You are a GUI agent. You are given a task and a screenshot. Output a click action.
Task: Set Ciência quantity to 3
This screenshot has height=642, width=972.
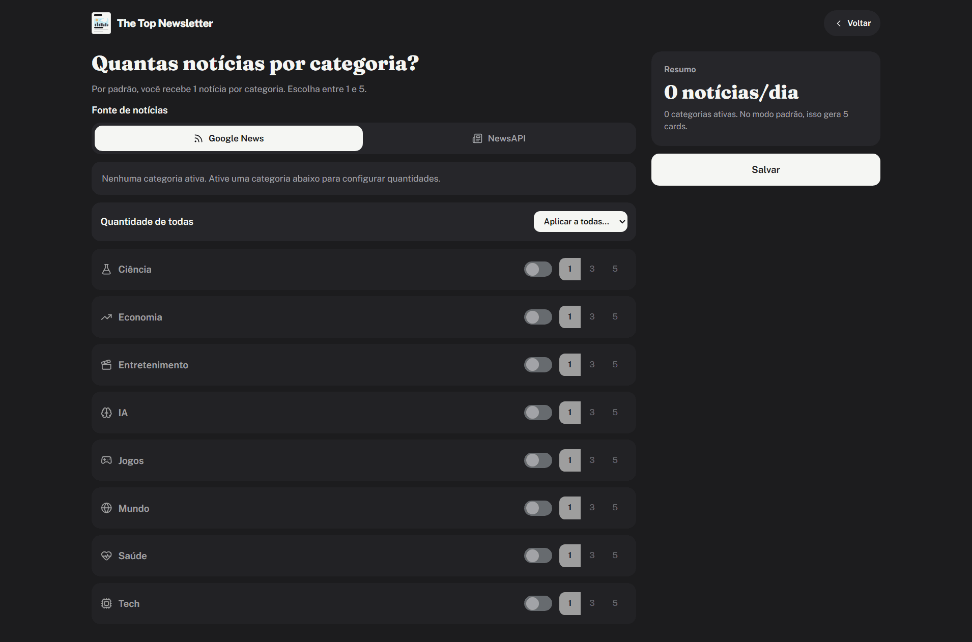(592, 269)
